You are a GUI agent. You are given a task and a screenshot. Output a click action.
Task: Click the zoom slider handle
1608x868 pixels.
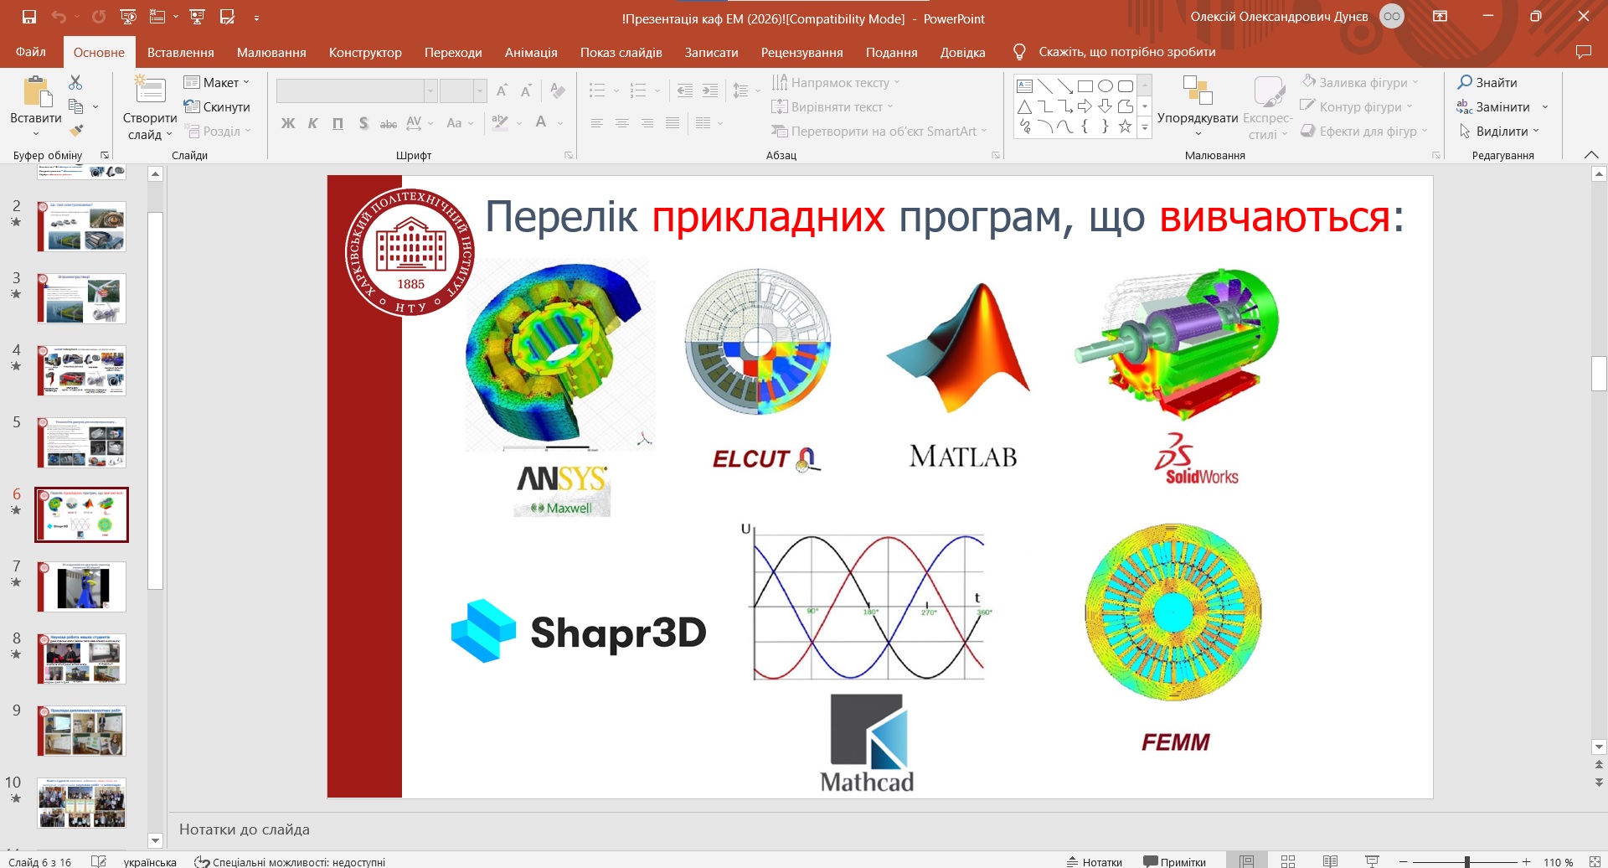coord(1466,861)
